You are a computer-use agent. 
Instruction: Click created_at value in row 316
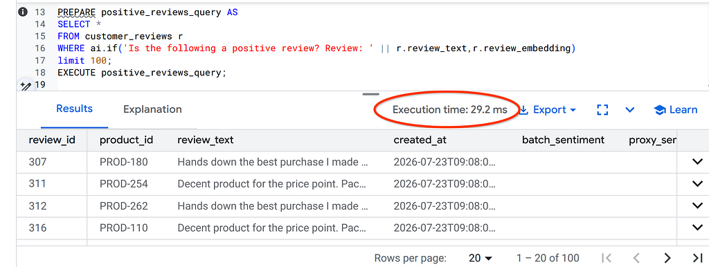[x=445, y=228]
